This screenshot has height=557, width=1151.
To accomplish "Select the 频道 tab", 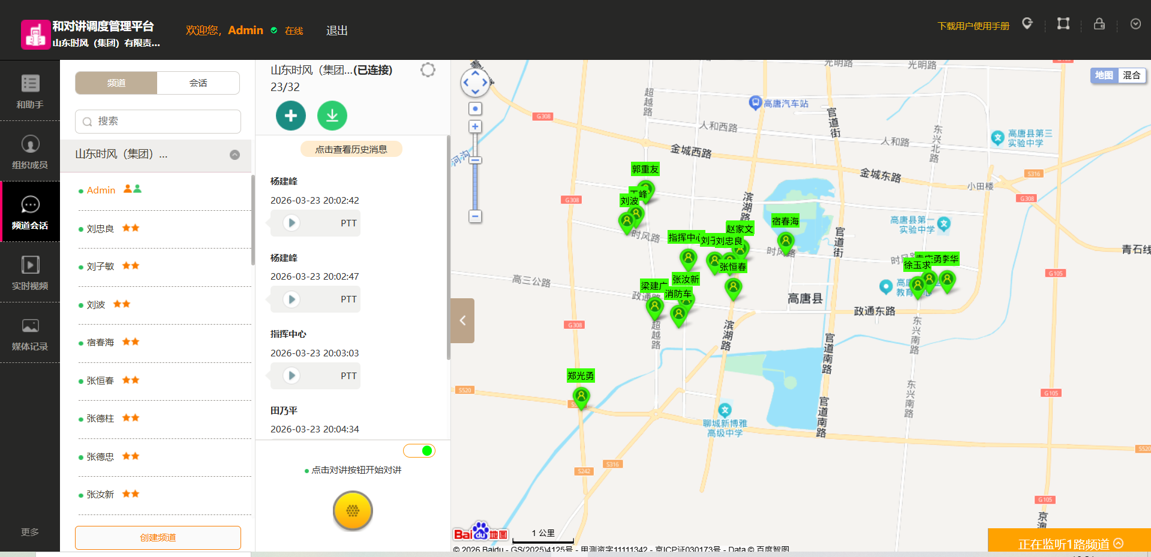I will coord(116,83).
